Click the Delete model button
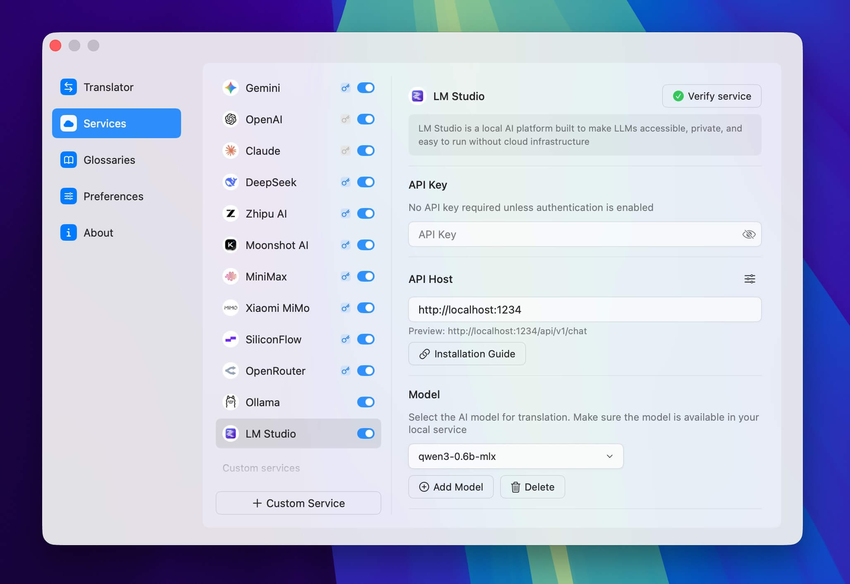850x584 pixels. (x=532, y=487)
